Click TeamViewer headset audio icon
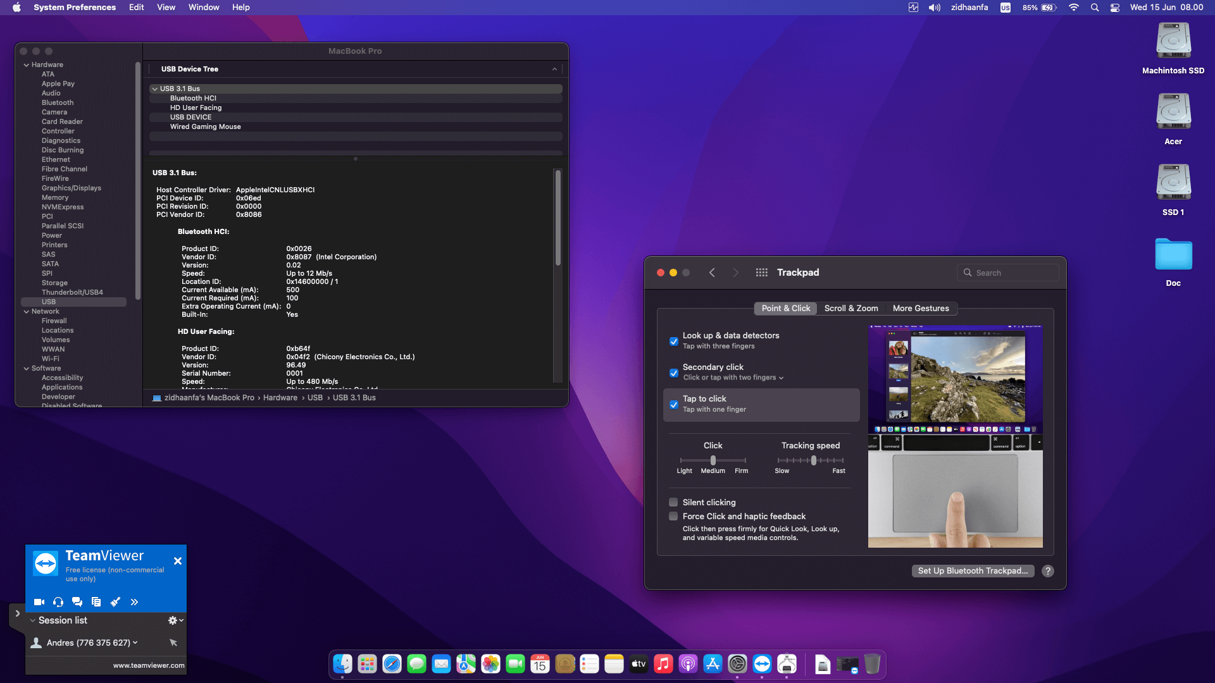1215x683 pixels. [x=58, y=602]
